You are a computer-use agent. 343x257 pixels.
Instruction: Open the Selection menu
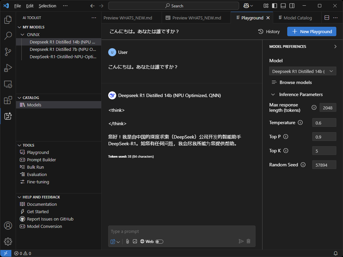(x=47, y=6)
